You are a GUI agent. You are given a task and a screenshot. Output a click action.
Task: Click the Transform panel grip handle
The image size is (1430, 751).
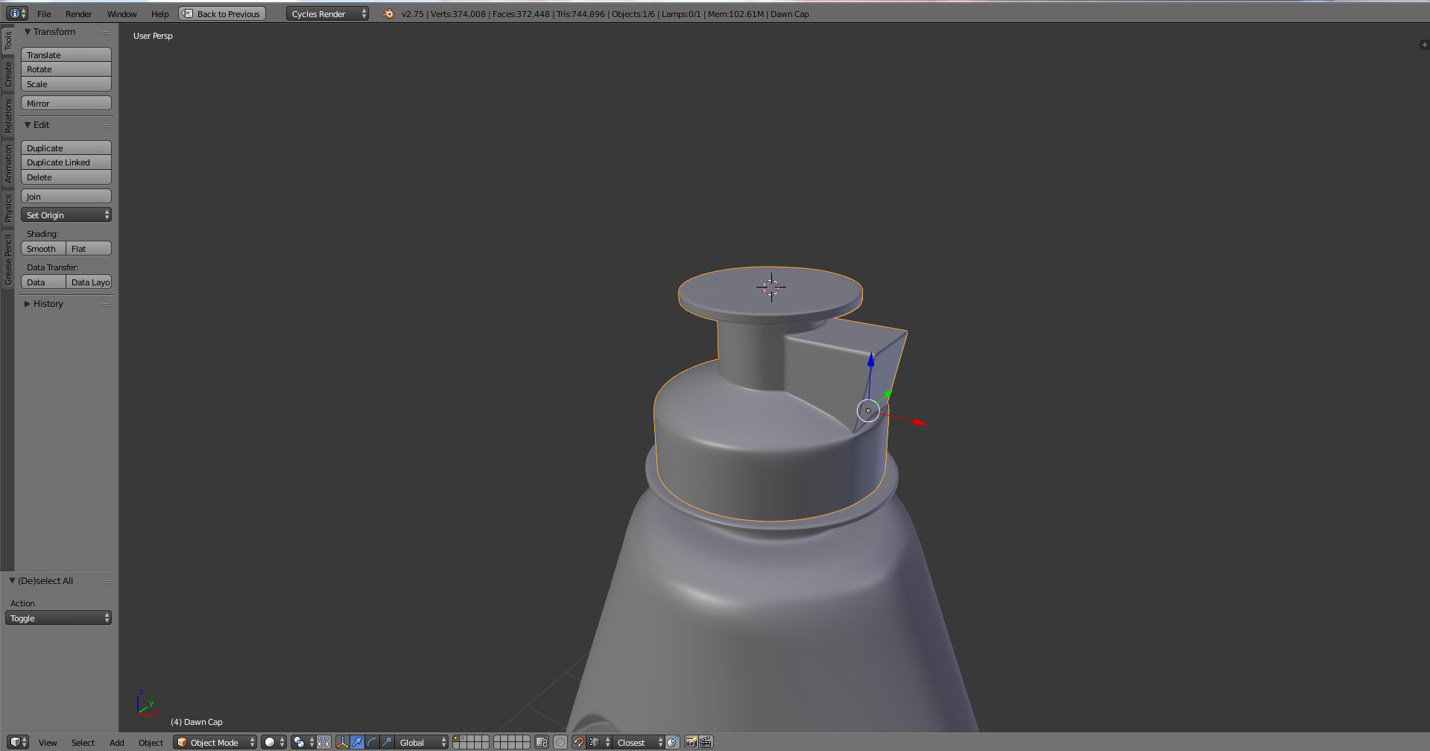pos(106,33)
